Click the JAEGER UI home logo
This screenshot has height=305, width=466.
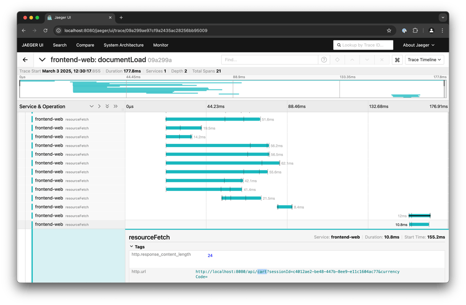(x=33, y=45)
